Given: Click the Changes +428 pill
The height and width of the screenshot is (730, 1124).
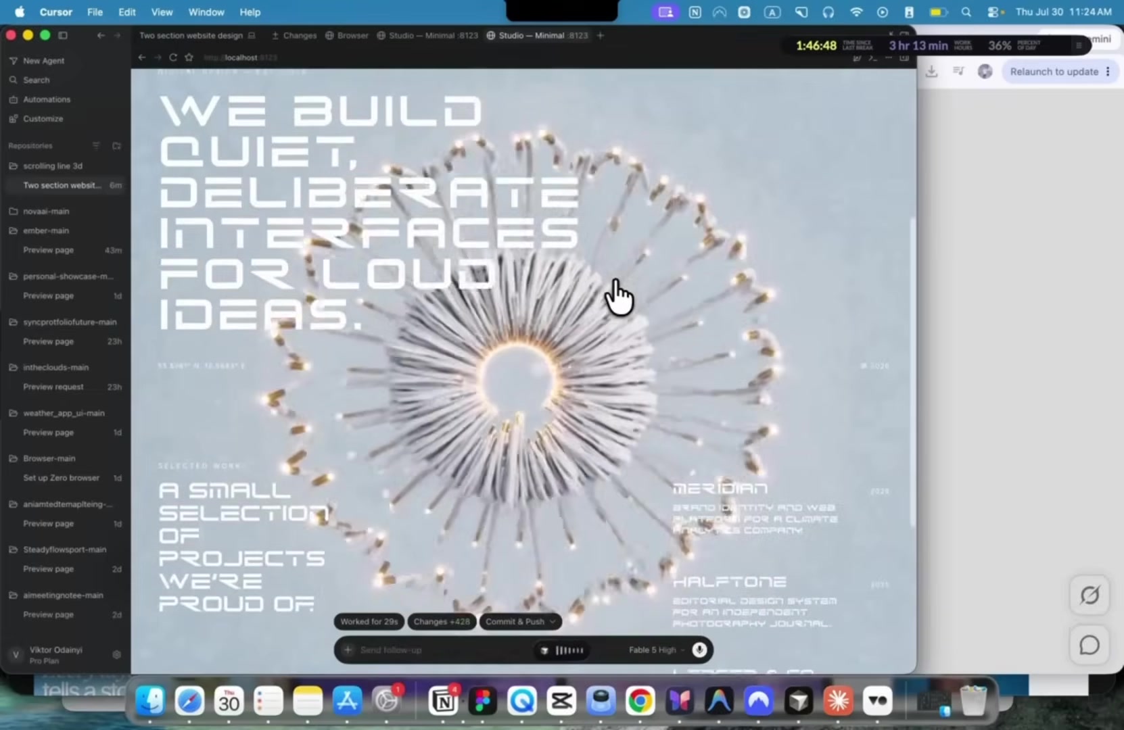Looking at the screenshot, I should coord(442,622).
